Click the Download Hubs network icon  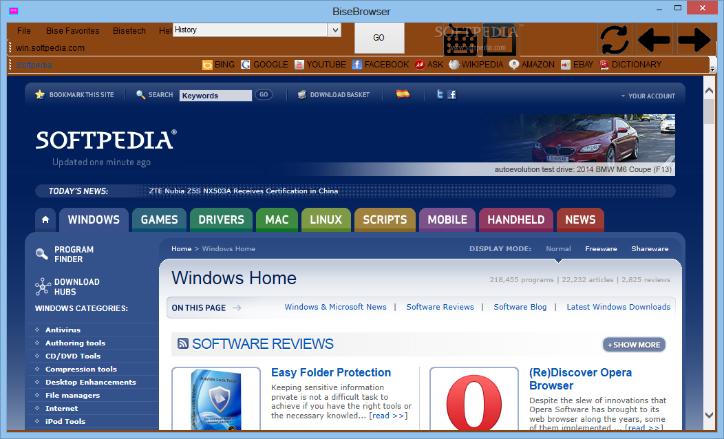tap(43, 287)
